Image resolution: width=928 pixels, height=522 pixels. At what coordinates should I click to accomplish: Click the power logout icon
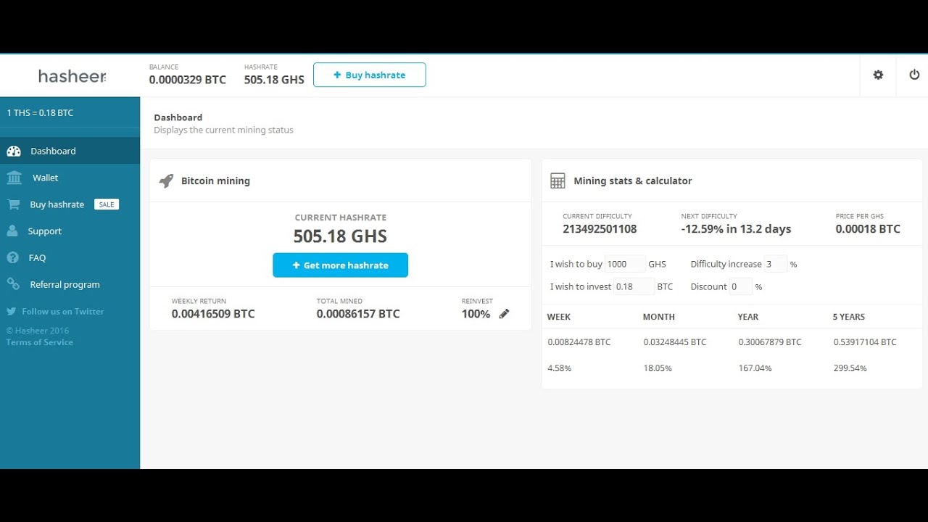click(914, 75)
